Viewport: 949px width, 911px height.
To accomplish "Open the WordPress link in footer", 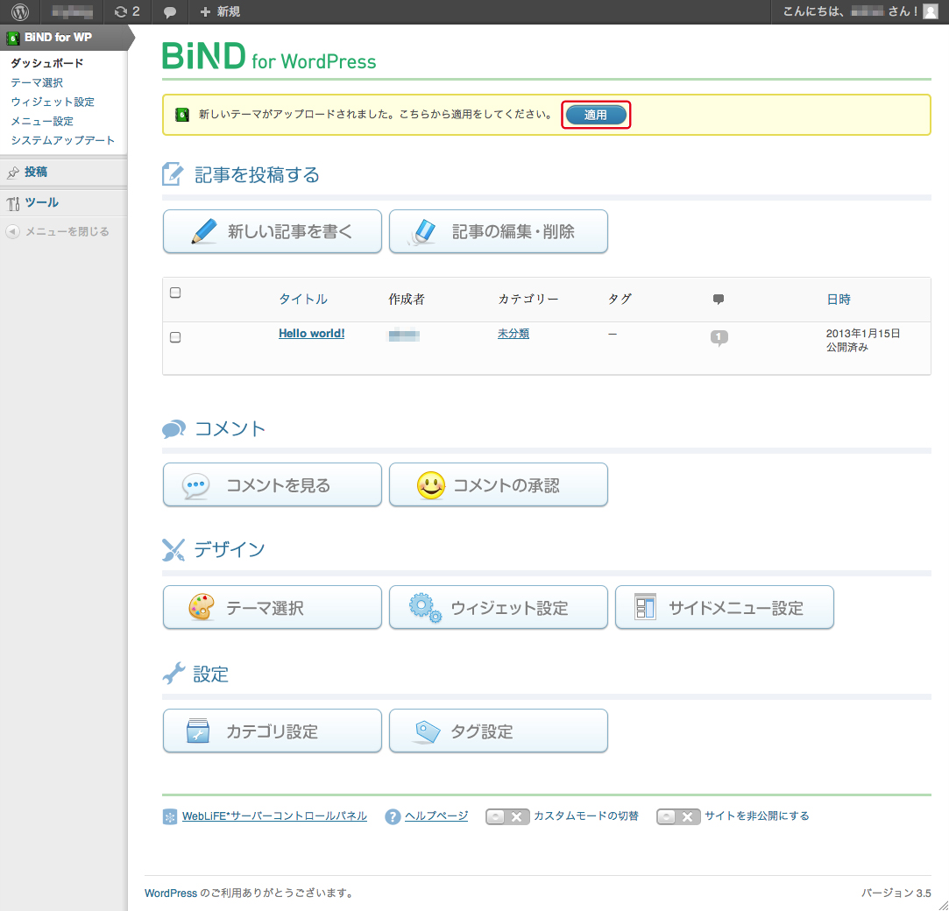I will click(x=171, y=893).
